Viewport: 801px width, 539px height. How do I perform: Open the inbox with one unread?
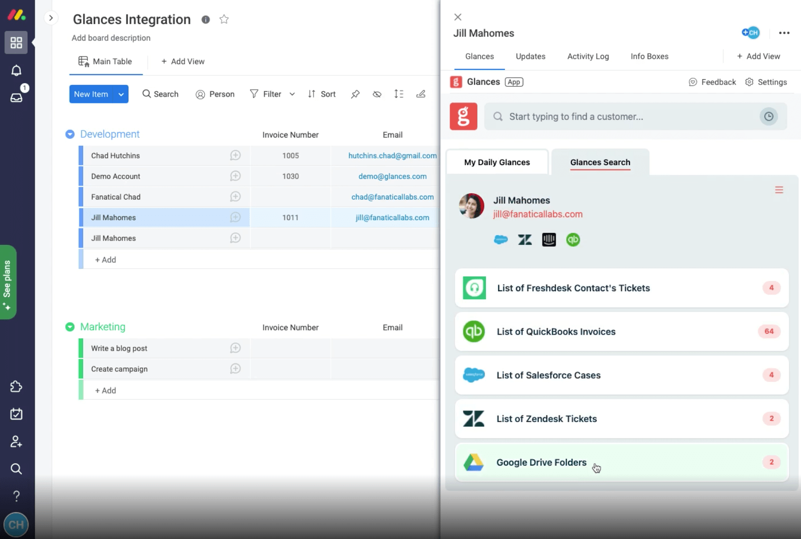click(16, 98)
